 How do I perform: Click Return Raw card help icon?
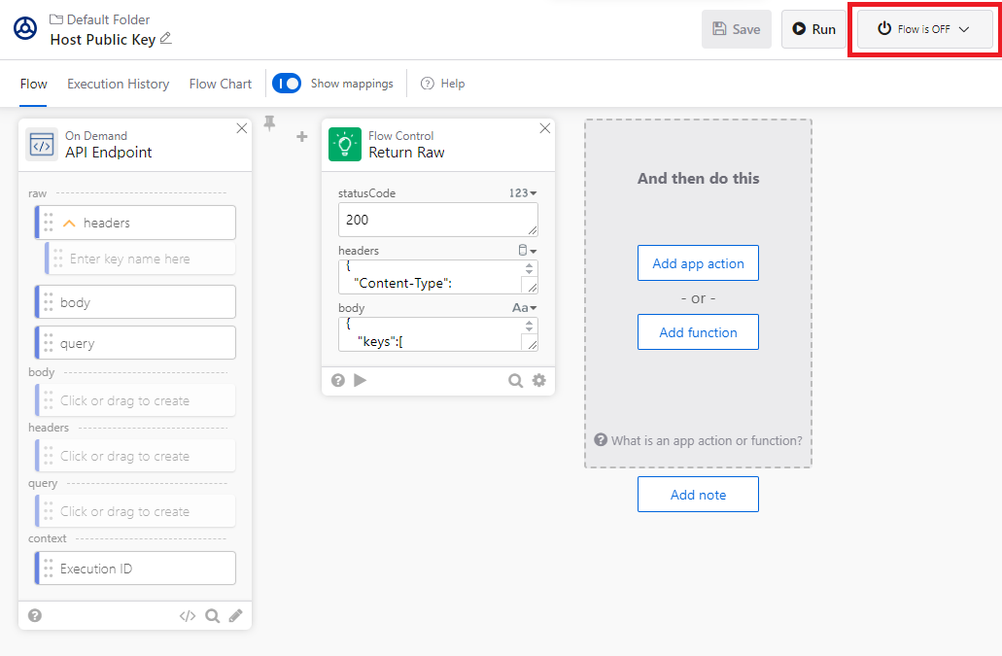tap(338, 380)
